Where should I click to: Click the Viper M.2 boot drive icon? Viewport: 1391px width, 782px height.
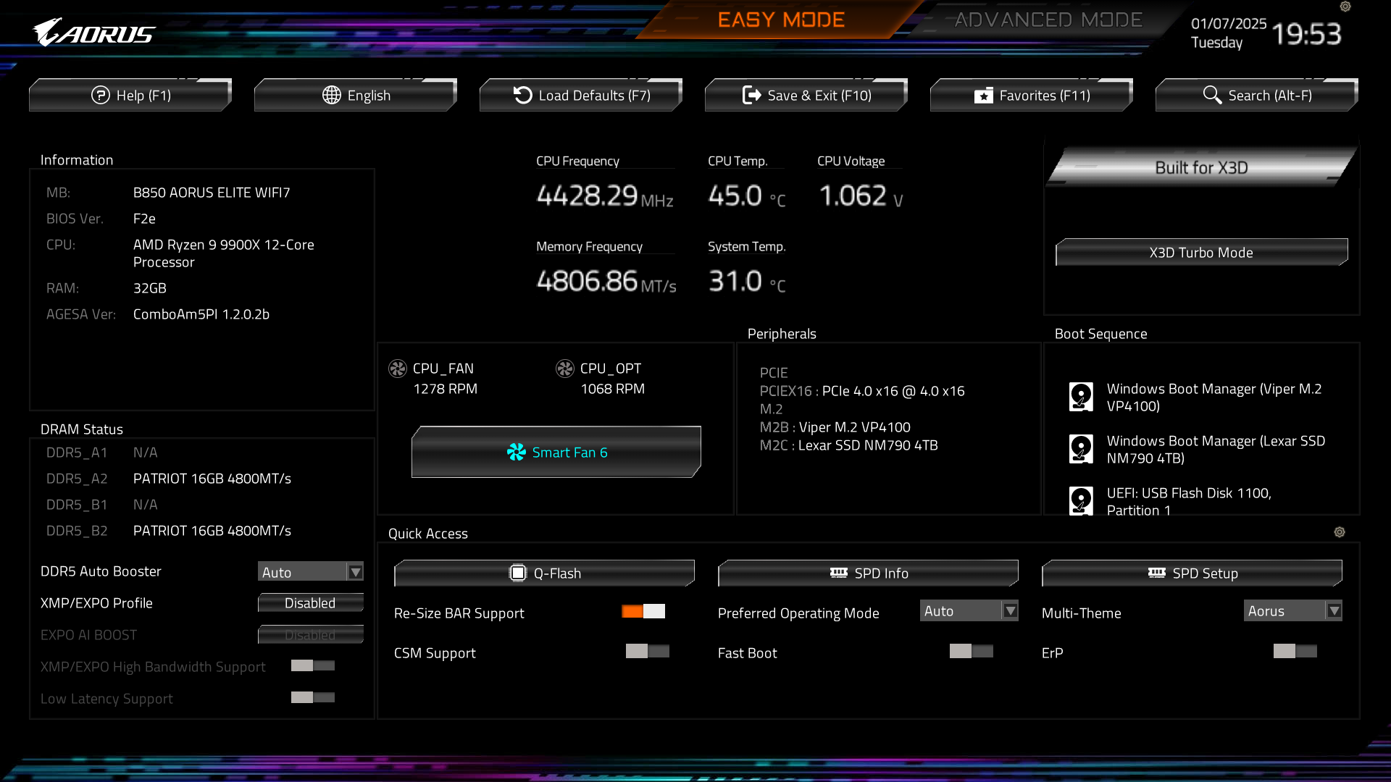click(1081, 397)
